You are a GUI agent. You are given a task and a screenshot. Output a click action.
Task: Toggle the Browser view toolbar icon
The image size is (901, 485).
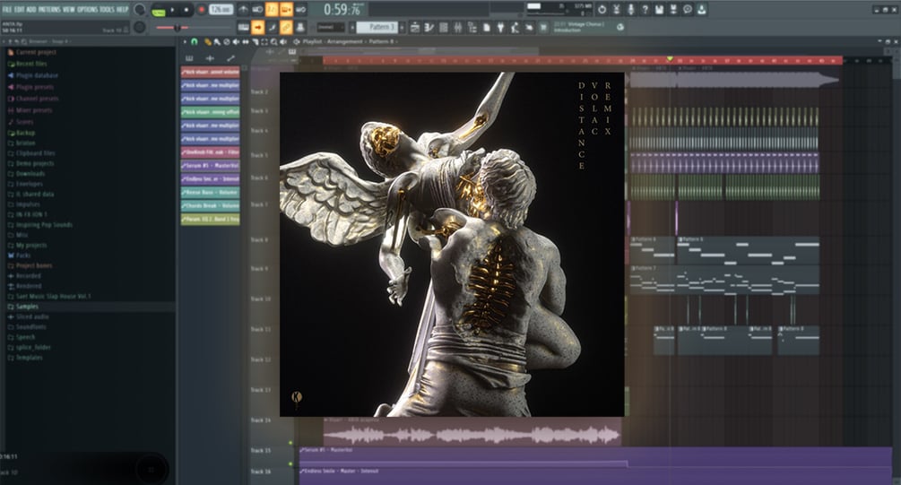(472, 27)
